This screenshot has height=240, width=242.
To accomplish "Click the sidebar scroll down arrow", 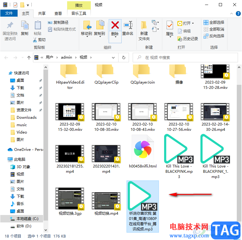I will (x=46, y=230).
